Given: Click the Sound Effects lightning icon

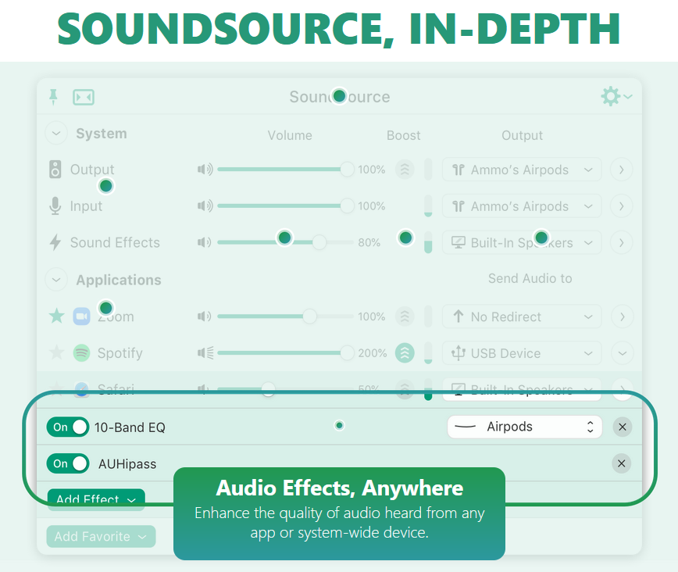Looking at the screenshot, I should click(55, 242).
